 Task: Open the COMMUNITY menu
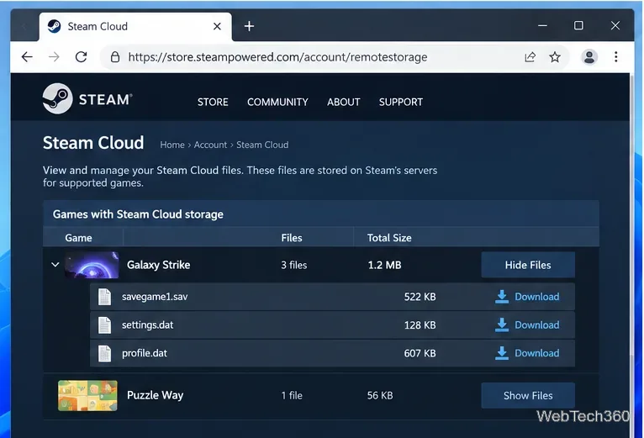click(x=277, y=102)
